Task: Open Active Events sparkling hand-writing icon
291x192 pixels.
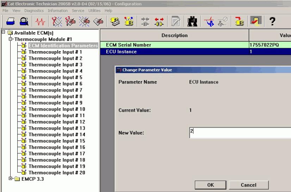Action: click(85, 21)
